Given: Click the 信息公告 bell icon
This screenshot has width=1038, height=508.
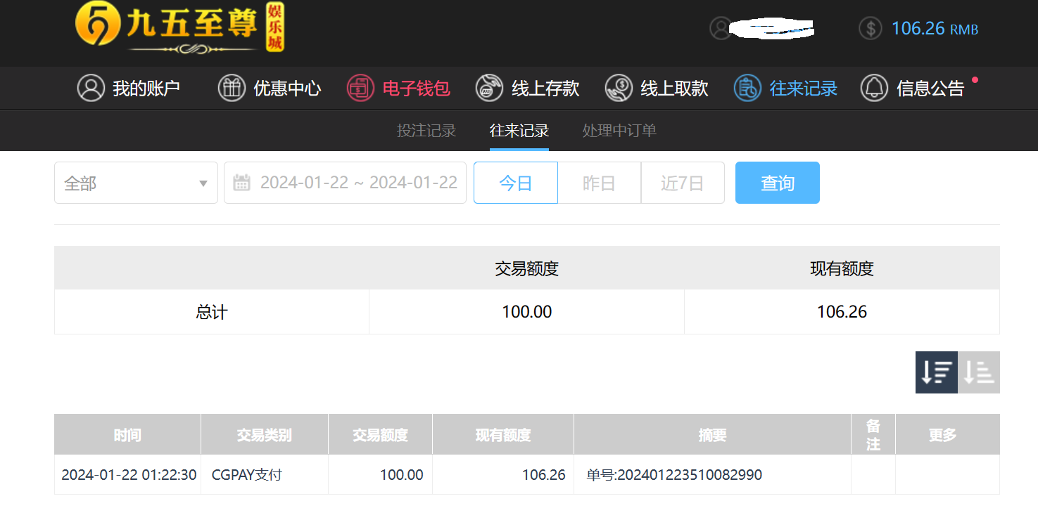Looking at the screenshot, I should coord(875,89).
